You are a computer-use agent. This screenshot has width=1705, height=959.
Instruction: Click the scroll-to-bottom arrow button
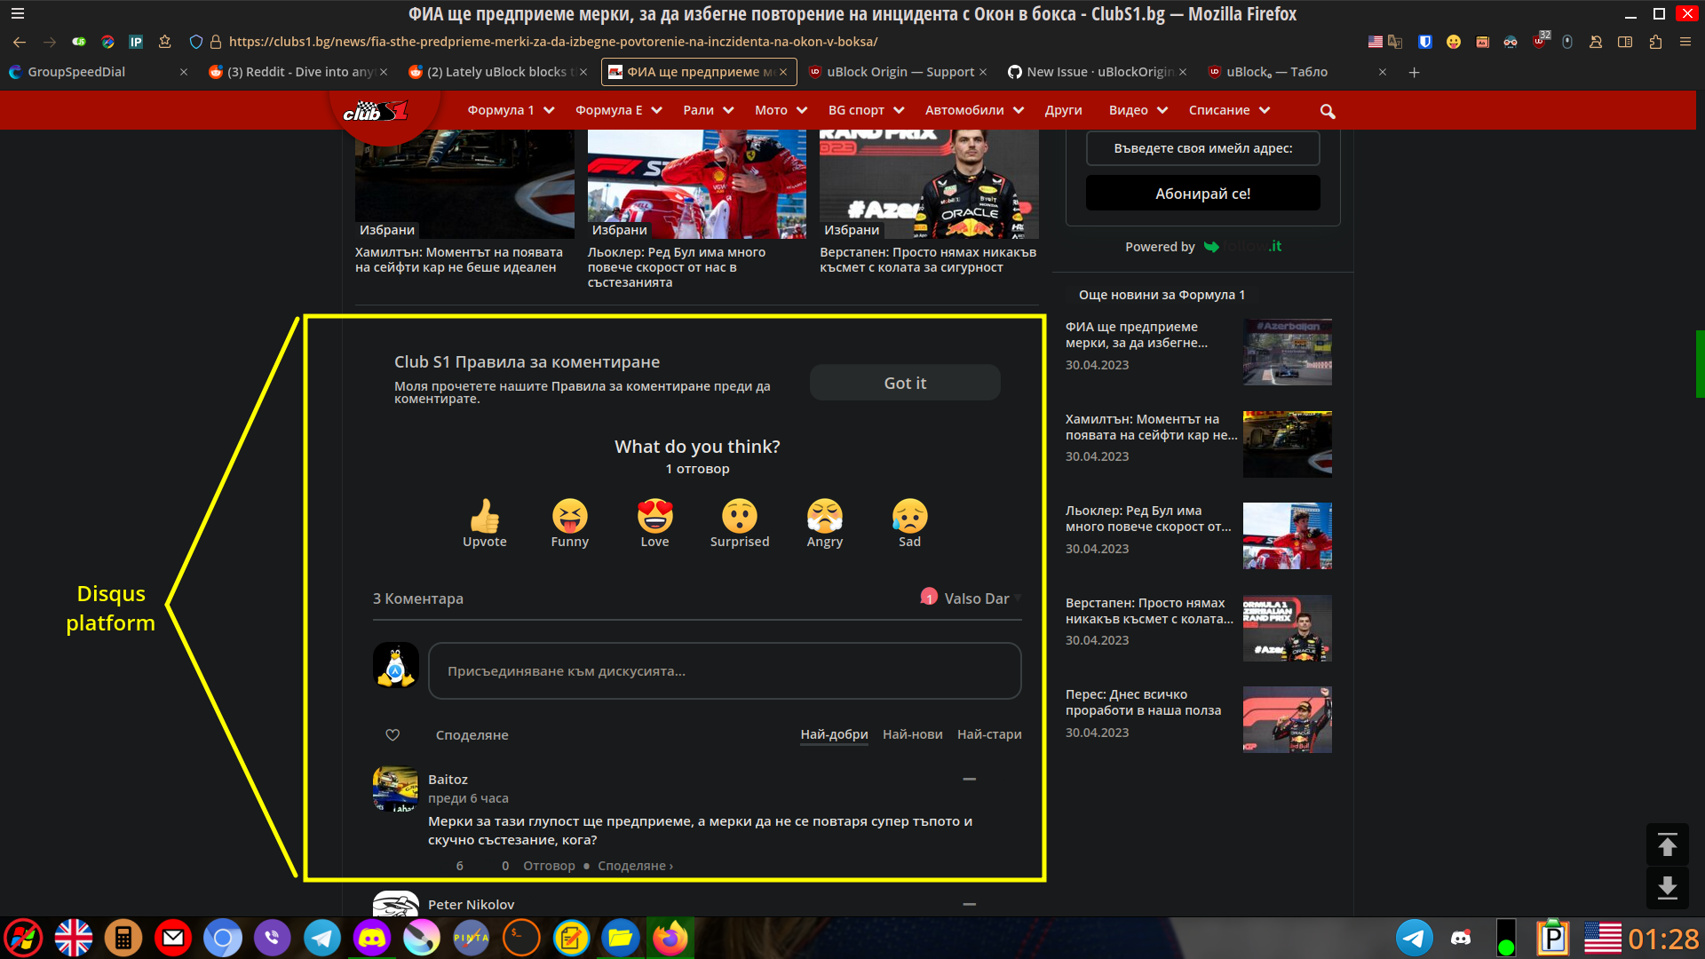[x=1667, y=888]
